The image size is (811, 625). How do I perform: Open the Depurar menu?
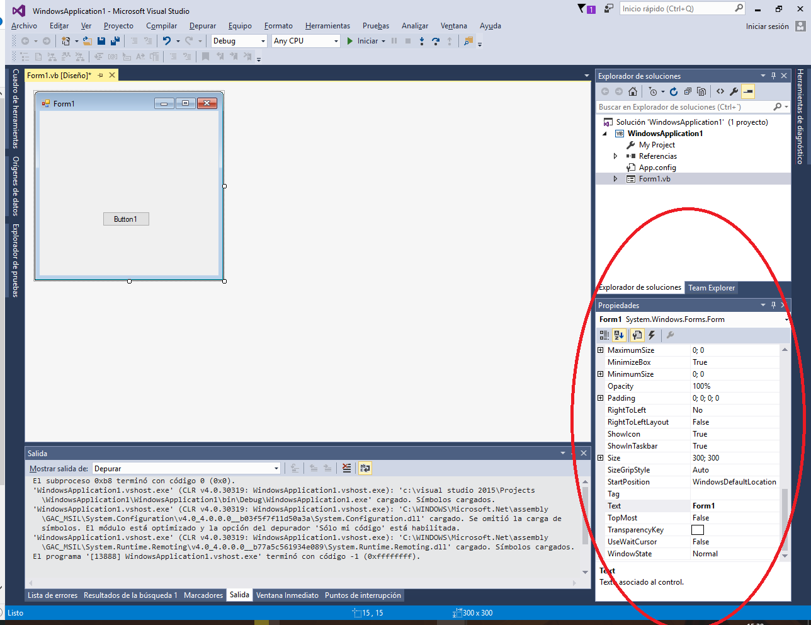point(203,26)
